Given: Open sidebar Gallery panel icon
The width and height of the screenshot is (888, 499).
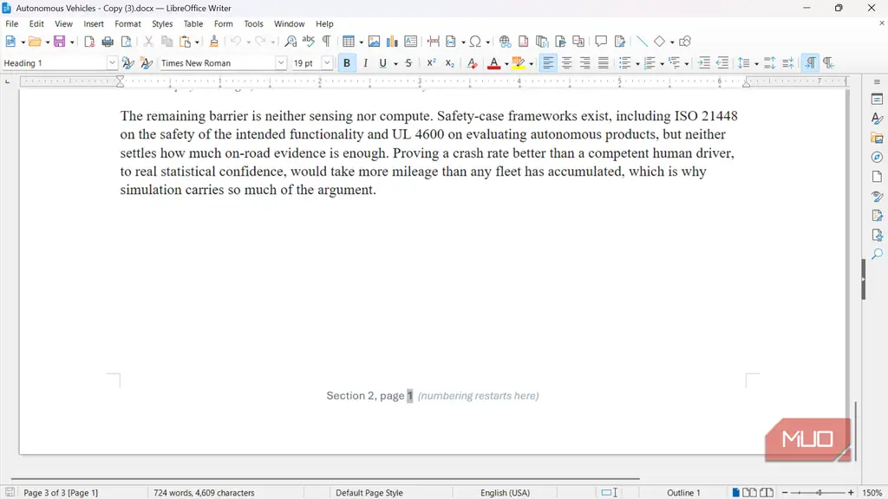Looking at the screenshot, I should (877, 138).
